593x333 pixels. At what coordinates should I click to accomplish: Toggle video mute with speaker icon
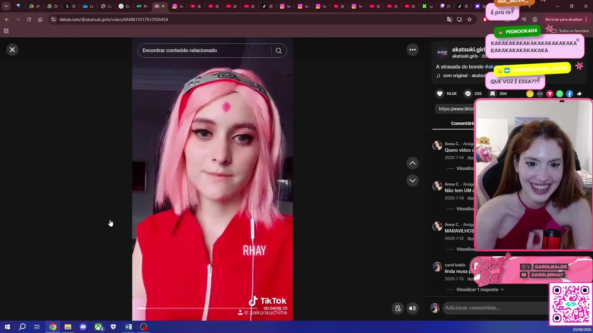pyautogui.click(x=412, y=308)
